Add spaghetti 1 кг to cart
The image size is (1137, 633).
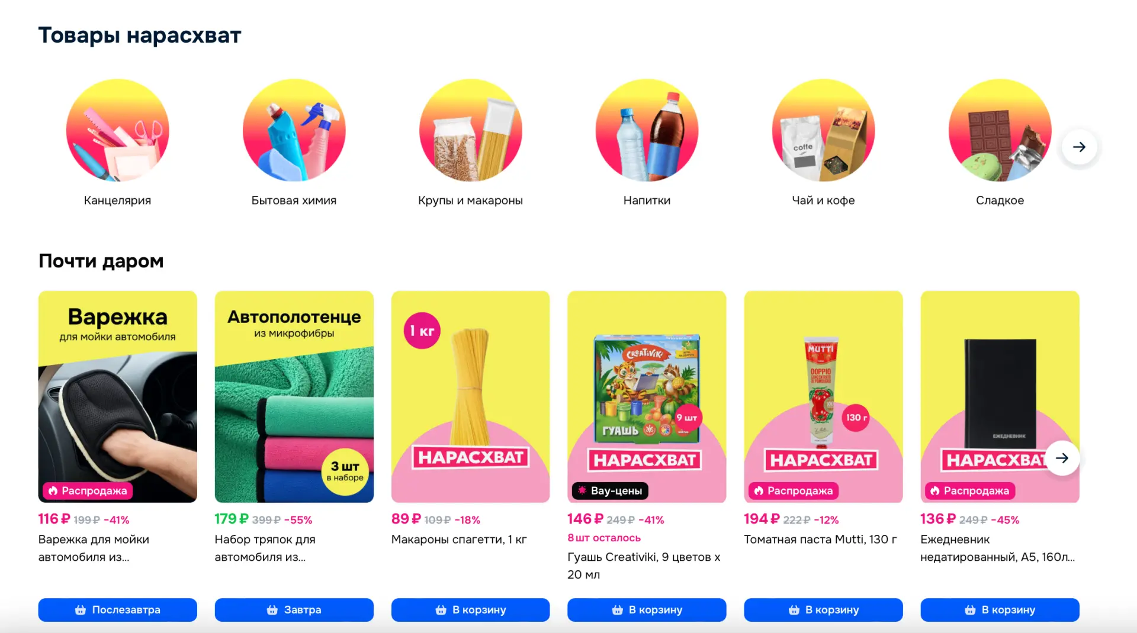470,609
